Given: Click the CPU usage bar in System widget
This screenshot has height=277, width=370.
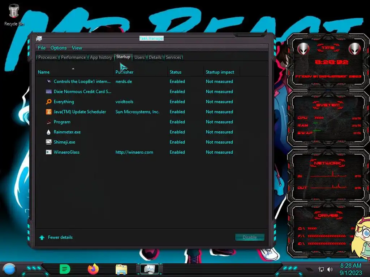Looking at the screenshot, I should [x=319, y=118].
